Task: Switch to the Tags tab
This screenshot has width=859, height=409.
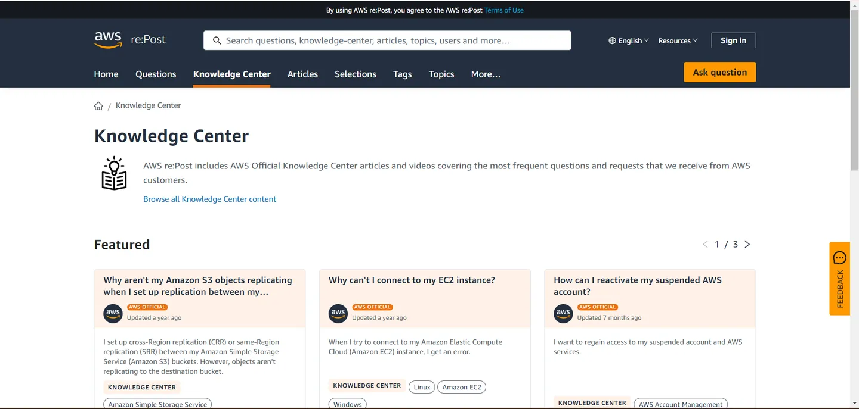Action: [x=403, y=74]
